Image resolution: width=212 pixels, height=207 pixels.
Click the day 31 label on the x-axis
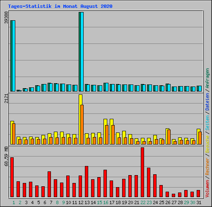pyautogui.click(x=199, y=202)
